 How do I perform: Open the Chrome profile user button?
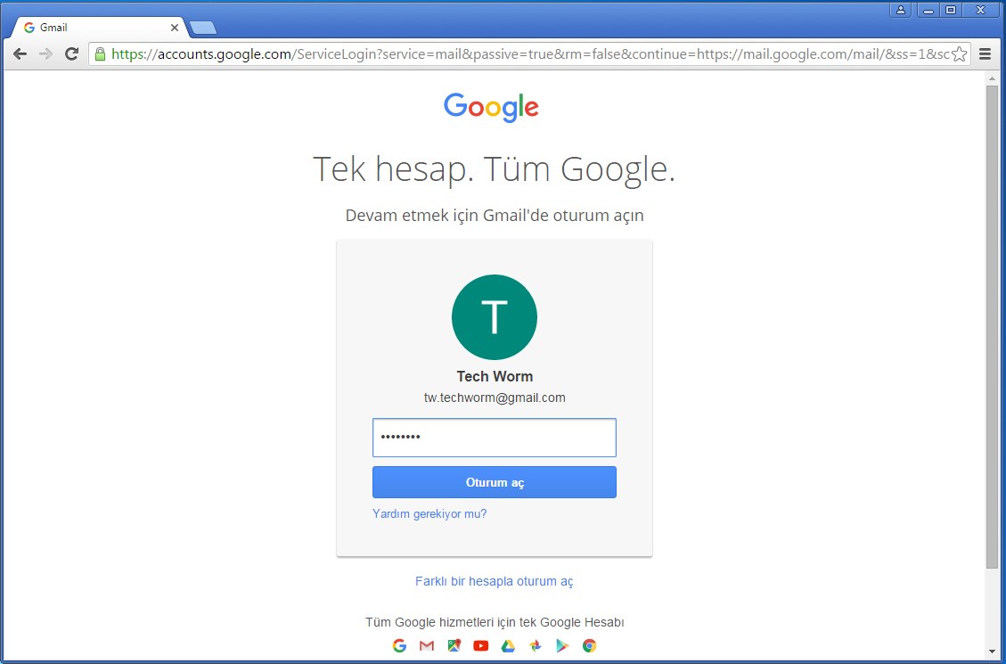(x=901, y=10)
